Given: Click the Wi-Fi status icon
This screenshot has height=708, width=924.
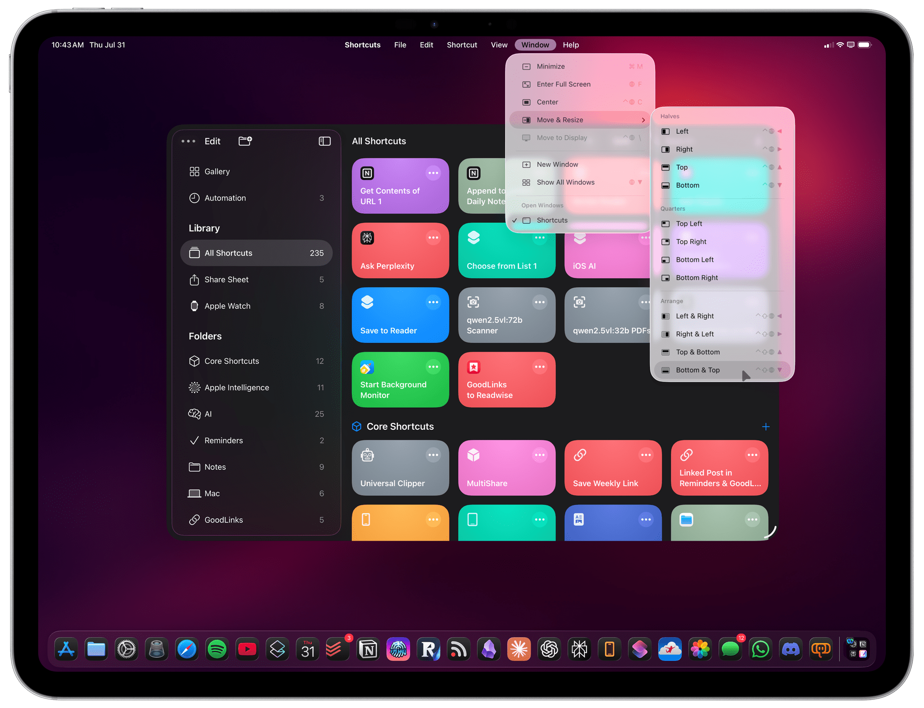Looking at the screenshot, I should pyautogui.click(x=840, y=45).
